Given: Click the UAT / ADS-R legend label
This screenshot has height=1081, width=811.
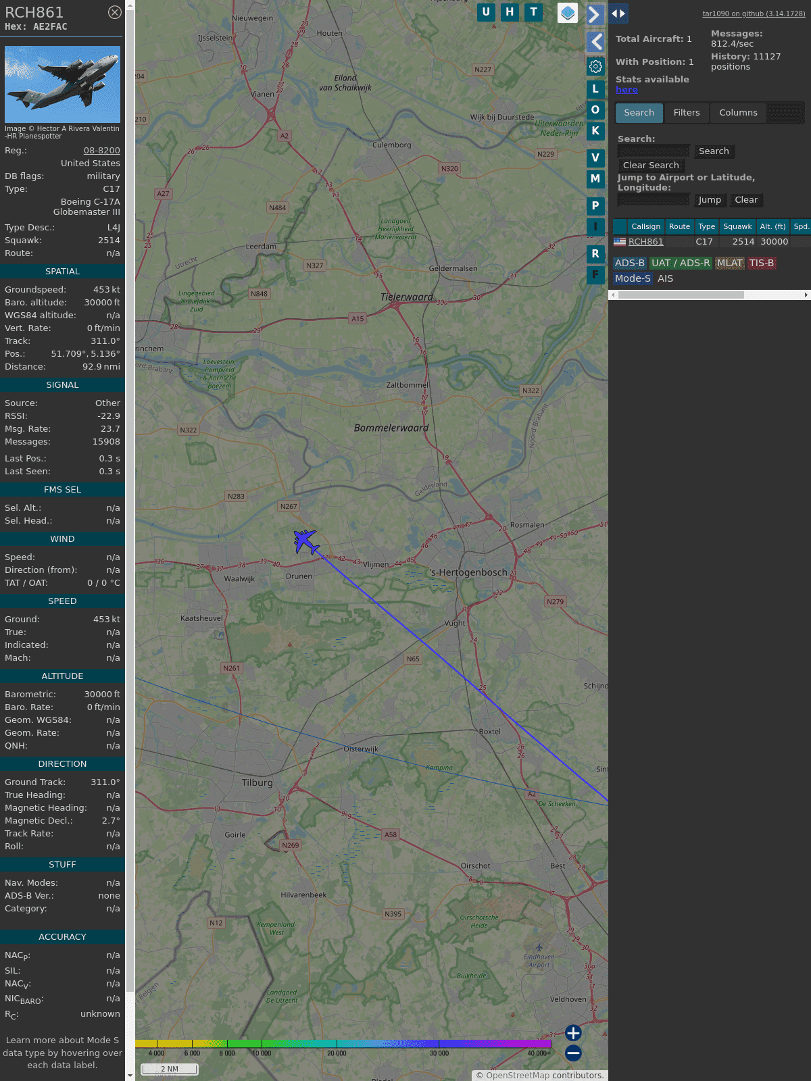Looking at the screenshot, I should point(681,263).
